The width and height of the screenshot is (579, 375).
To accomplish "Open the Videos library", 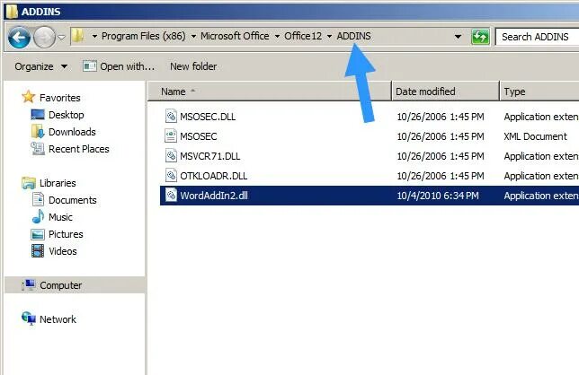I will [x=63, y=251].
